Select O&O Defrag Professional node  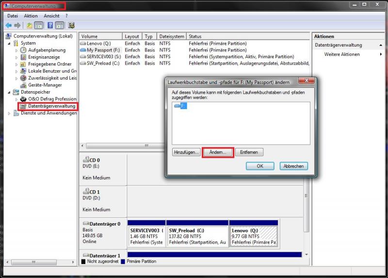tap(52, 99)
